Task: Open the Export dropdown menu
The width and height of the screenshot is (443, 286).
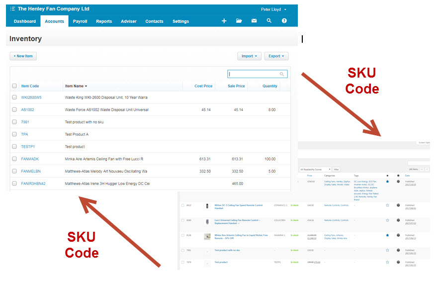Action: coord(276,56)
